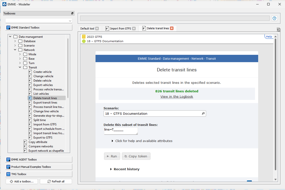Open the toolbox search dropdown
The height and width of the screenshot is (190, 285).
[70, 21]
